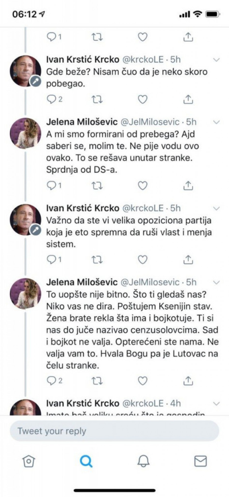Viewport: 229px width, 497px height.
Task: Share the 'Hvala Bogu pa je Lutovac' tweet
Action: (x=188, y=380)
